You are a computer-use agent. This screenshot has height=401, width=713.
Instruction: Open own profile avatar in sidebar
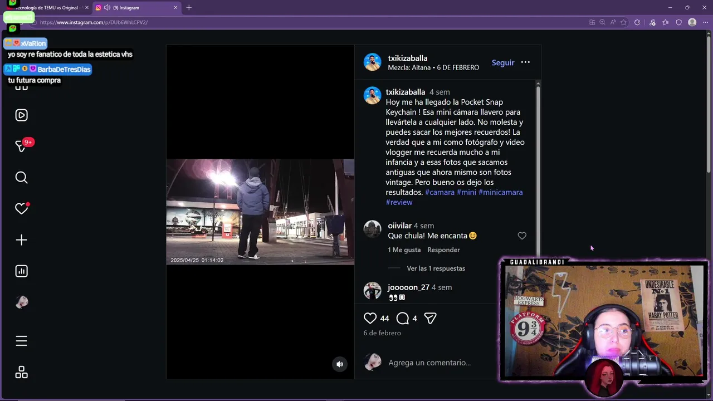click(21, 302)
